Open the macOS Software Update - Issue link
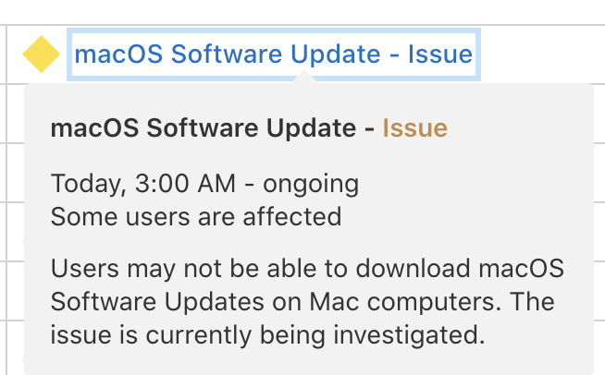Image resolution: width=605 pixels, height=375 pixels. [273, 54]
